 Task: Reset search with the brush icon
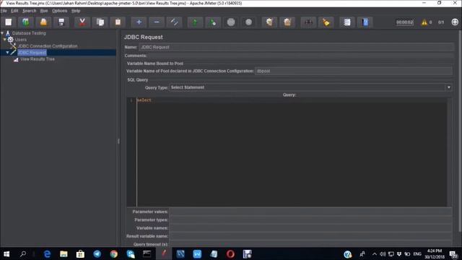[x=326, y=22]
